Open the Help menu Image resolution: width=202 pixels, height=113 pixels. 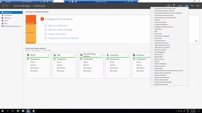coord(198,6)
